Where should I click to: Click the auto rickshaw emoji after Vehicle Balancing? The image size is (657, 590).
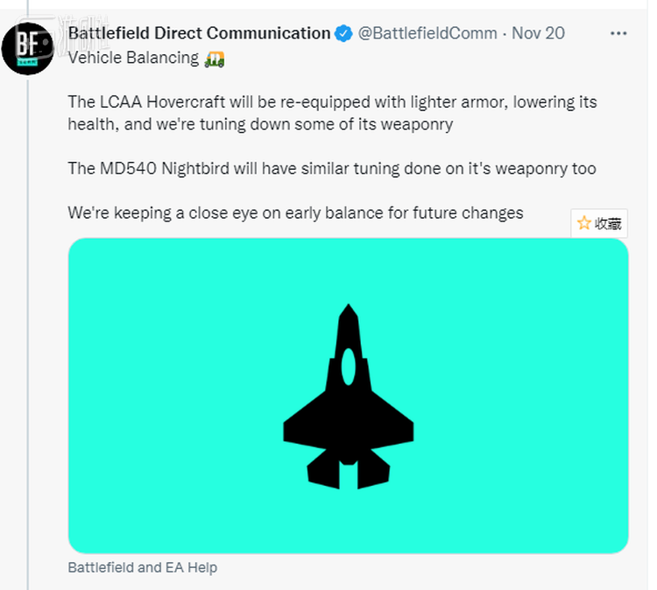click(215, 60)
